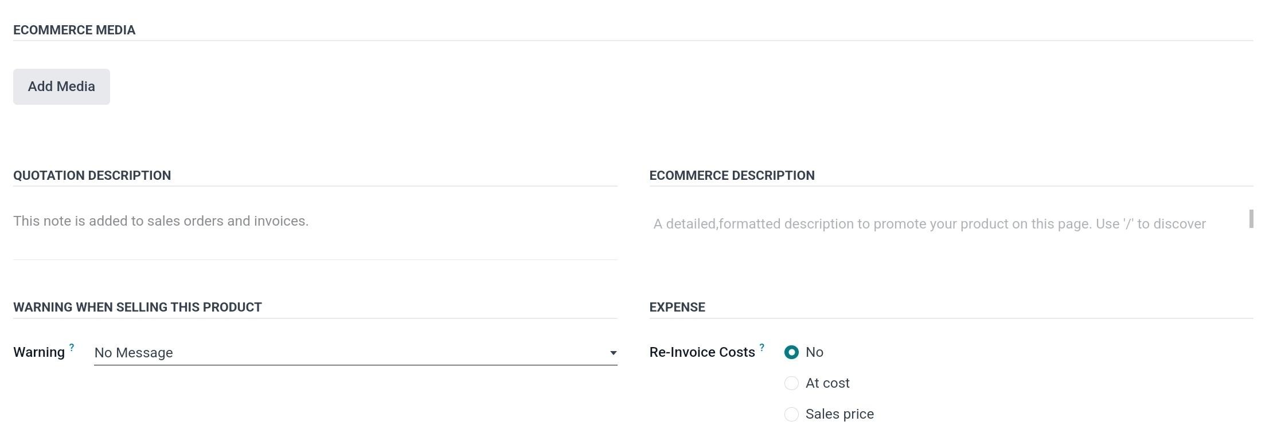Click the Ecommerce Media section heading
The image size is (1277, 445).
click(75, 30)
